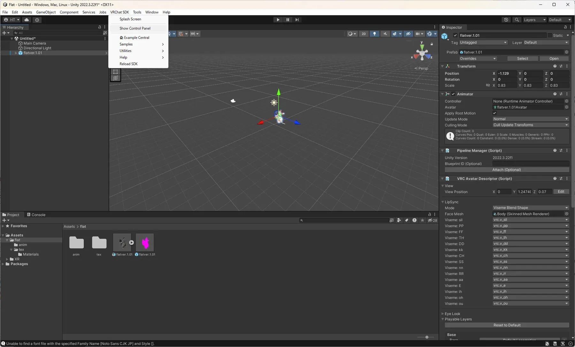Click Search by Label tag icon
575x347 pixels.
tap(407, 220)
